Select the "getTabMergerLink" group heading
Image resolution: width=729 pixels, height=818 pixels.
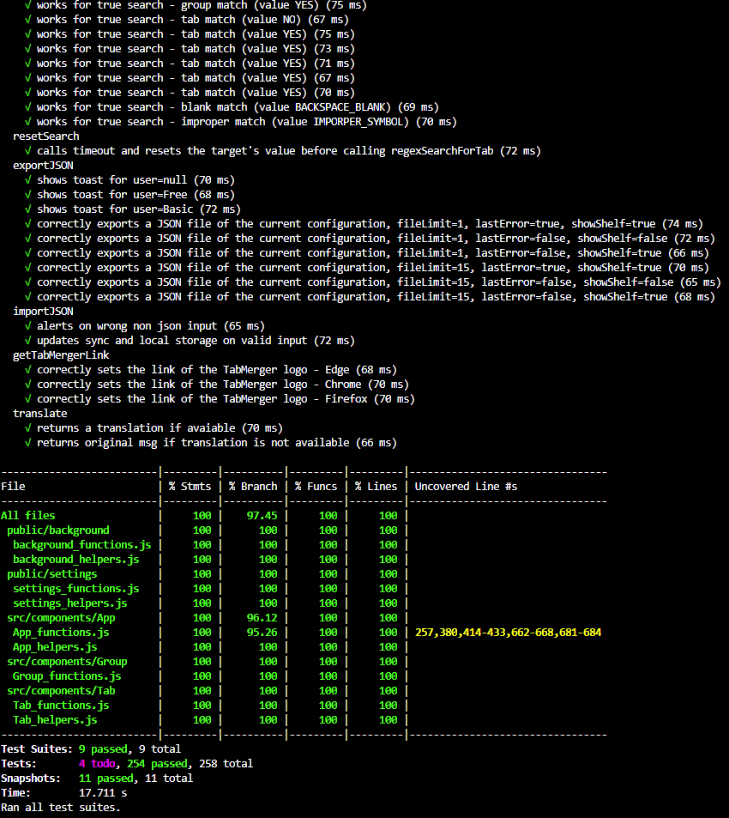61,355
